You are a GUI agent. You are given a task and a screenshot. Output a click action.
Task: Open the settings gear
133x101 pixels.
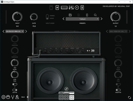3,97
